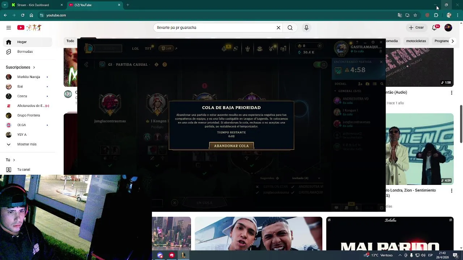Image resolution: width=463 pixels, height=260 pixels.
Task: Open the YouTube account avatar menu
Action: click(448, 27)
